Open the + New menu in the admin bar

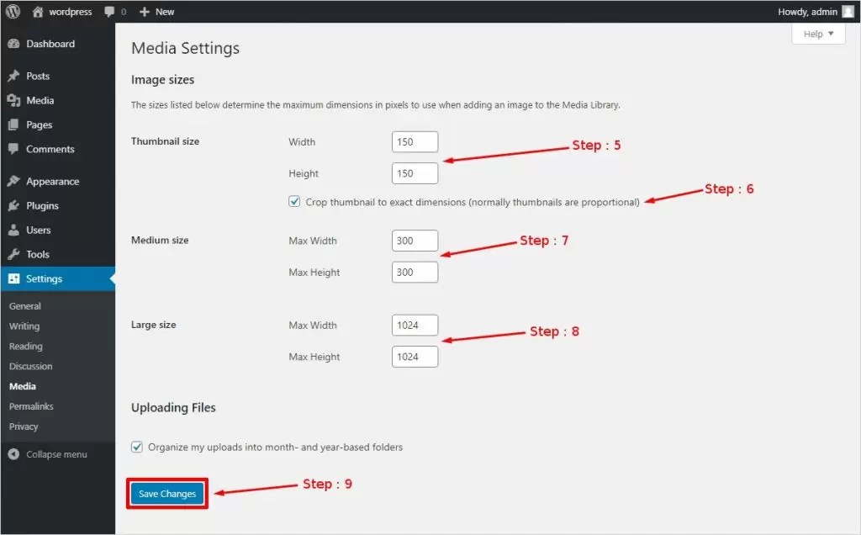tap(156, 11)
